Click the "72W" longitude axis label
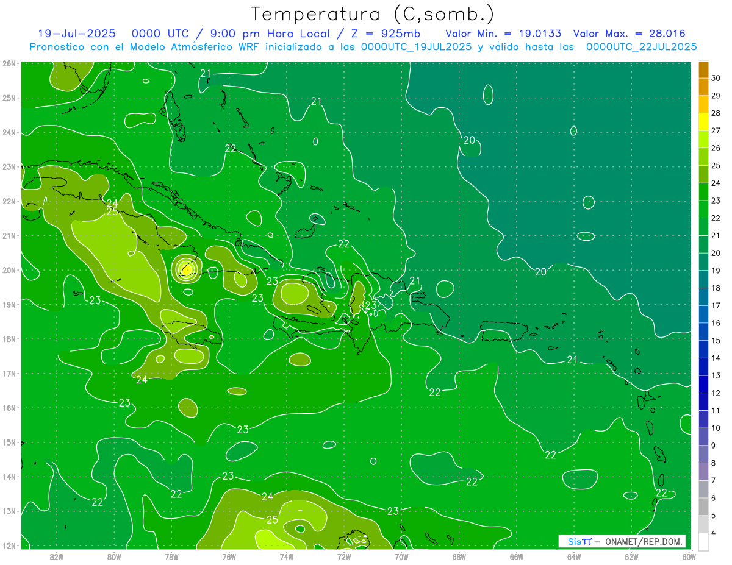The height and width of the screenshot is (565, 732). [x=344, y=556]
